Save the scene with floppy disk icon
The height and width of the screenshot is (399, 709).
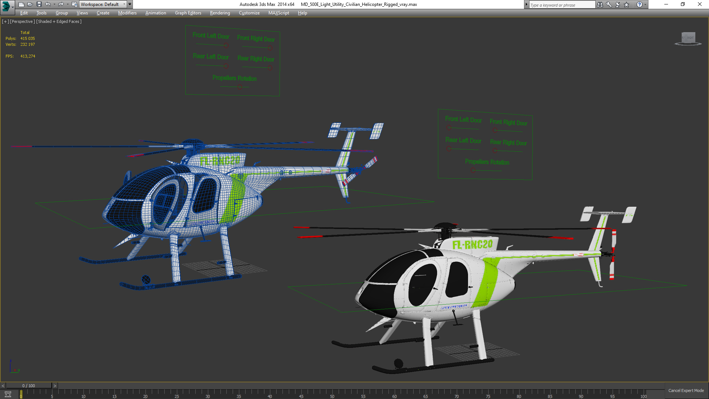pos(39,4)
